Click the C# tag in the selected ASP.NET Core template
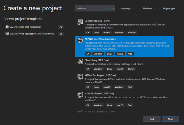The height and width of the screenshot is (125, 184). [x=88, y=54]
